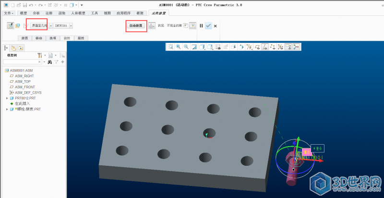Select the model tree navigator tab
Image resolution: width=384 pixels, height=198 pixels.
pos(6,48)
